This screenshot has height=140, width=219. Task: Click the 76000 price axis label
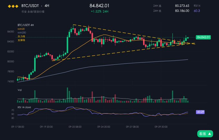pos(11,81)
